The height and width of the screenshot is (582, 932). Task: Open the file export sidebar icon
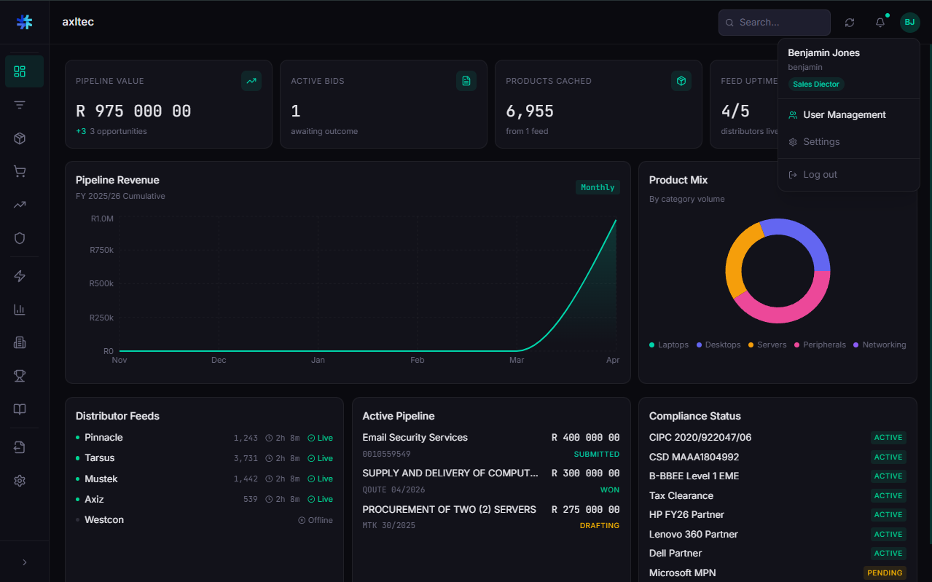(x=20, y=447)
